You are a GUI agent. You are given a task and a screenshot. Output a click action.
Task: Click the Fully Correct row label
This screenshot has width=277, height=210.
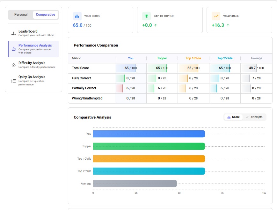81,78
